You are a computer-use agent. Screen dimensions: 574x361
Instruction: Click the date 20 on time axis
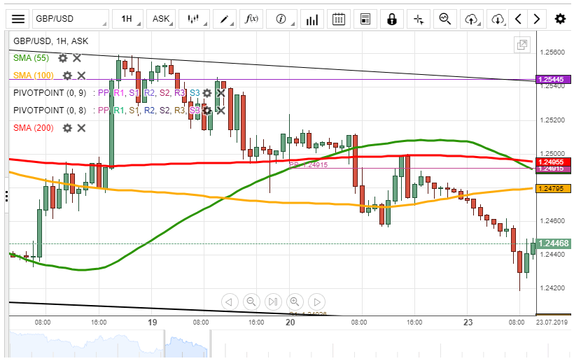pos(290,323)
